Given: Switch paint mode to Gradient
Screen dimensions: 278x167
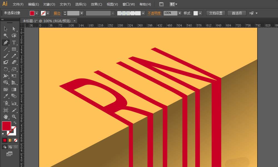Looking at the screenshot, I should coord(10,140).
